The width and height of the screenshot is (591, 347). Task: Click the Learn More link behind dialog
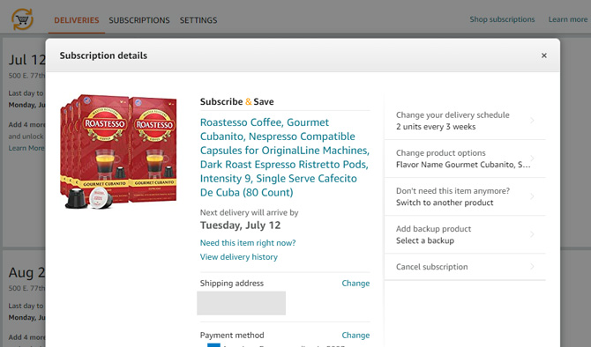tap(26, 148)
